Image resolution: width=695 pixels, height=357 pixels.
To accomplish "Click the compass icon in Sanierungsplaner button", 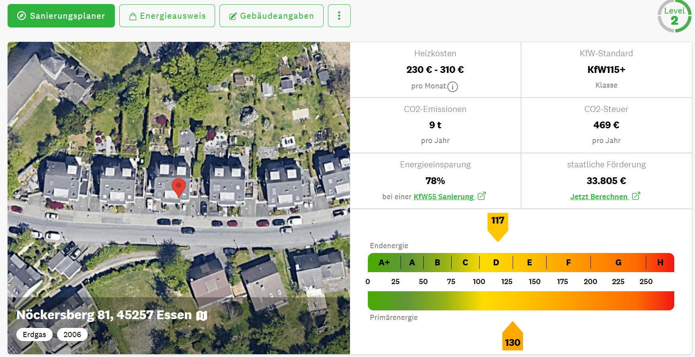I will click(x=22, y=16).
